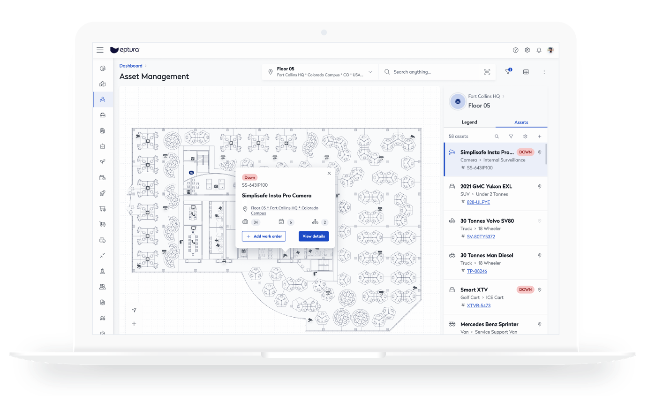
Task: Select the active asset management sidebar icon
Action: coord(103,99)
